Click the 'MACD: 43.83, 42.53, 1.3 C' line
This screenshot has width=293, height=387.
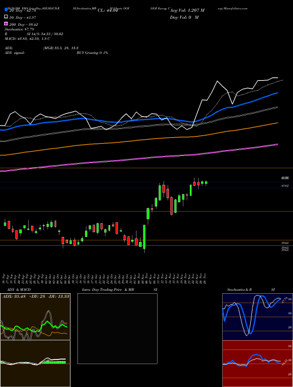point(28,39)
